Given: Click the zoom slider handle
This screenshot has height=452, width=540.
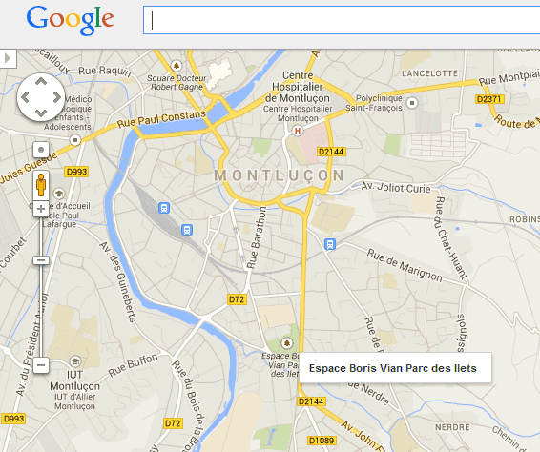Looking at the screenshot, I should 41,260.
